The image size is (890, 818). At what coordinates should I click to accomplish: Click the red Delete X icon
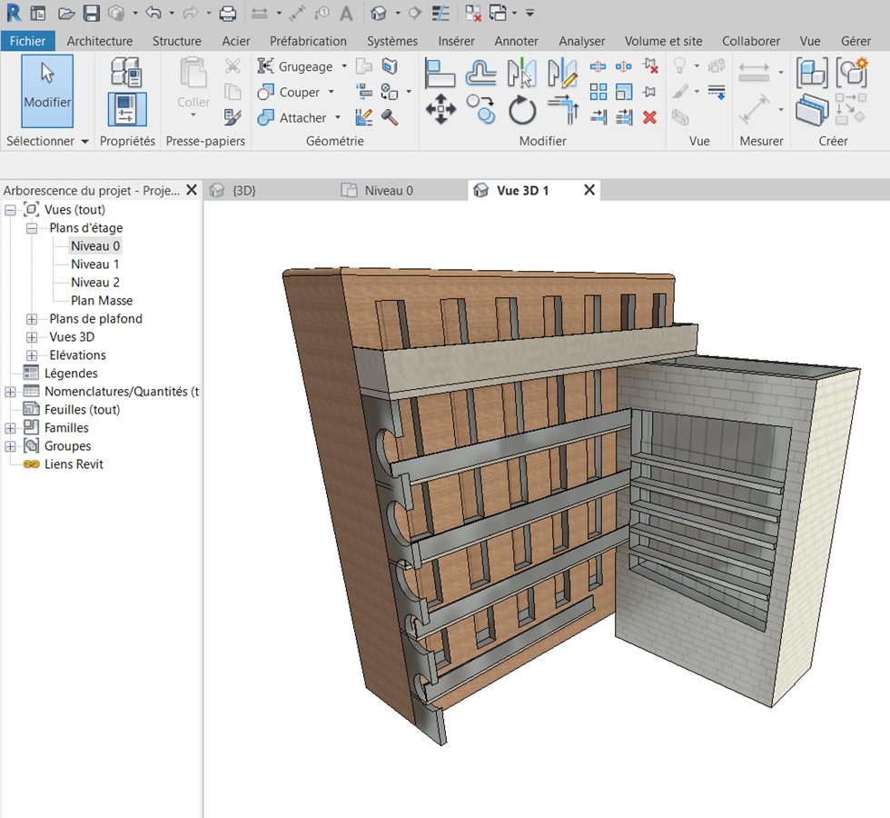[649, 116]
